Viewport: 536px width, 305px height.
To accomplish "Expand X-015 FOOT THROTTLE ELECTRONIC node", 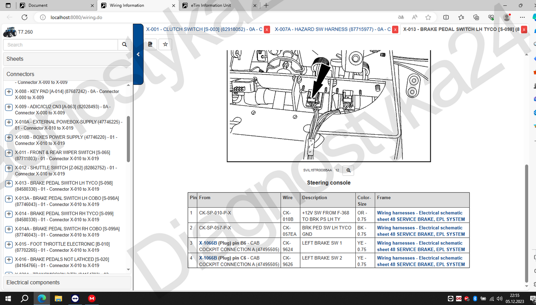I will pos(9,244).
